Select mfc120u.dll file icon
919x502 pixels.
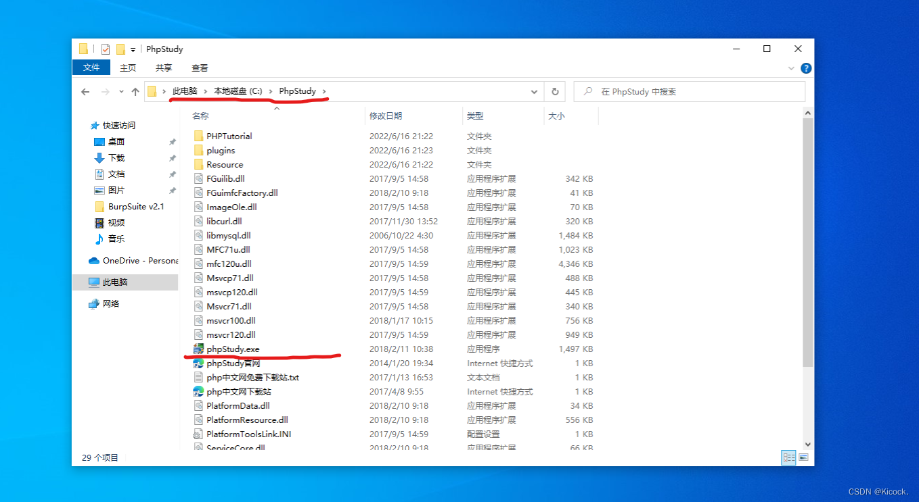(198, 263)
